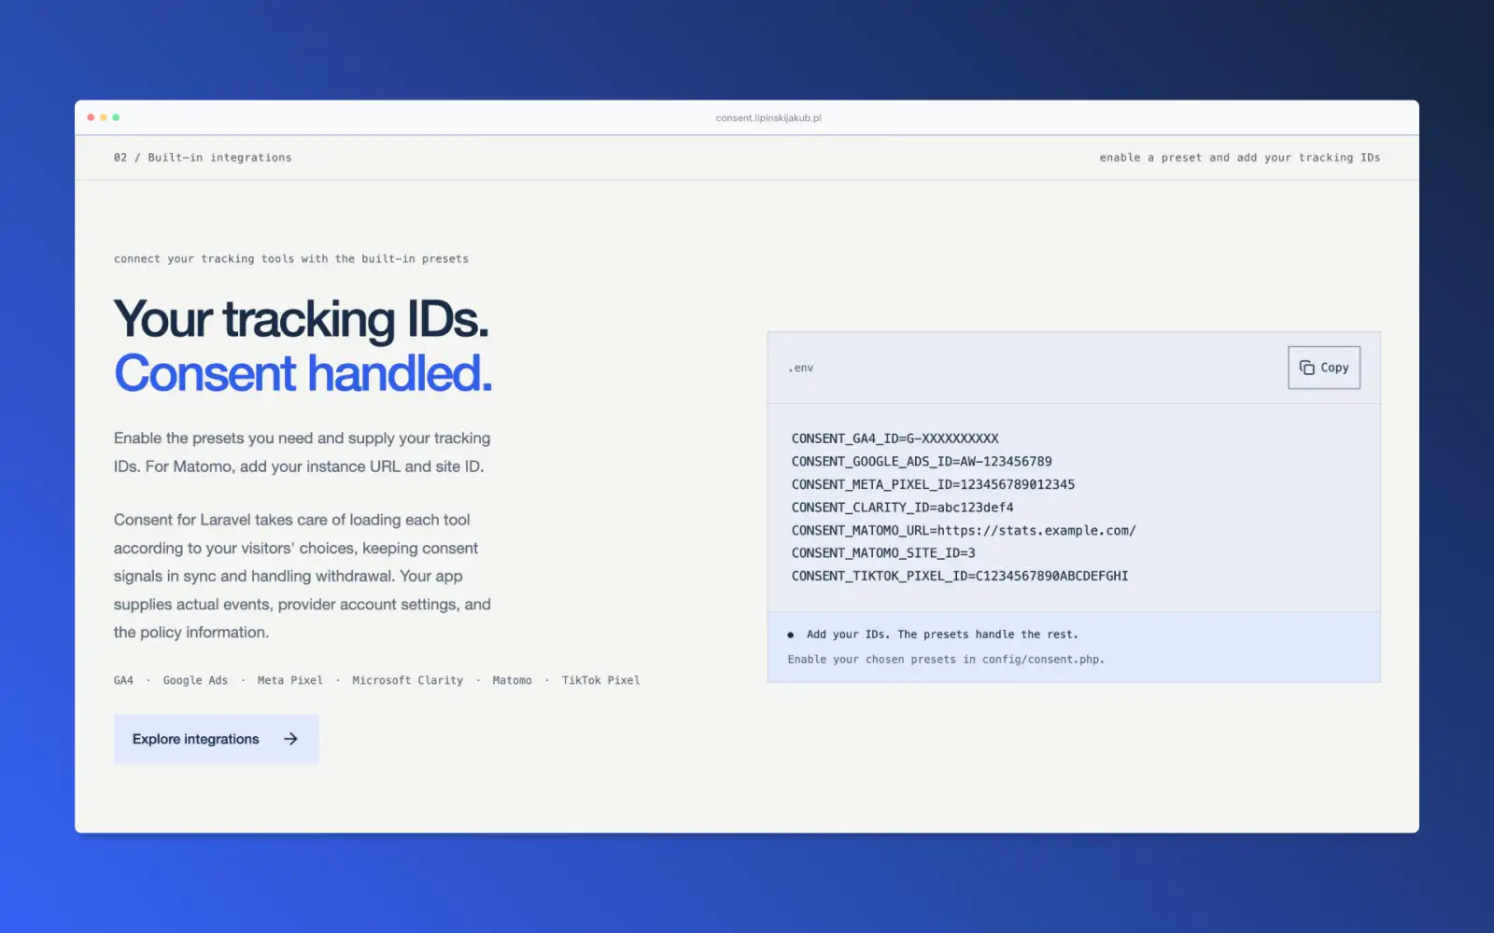Screen dimensions: 1494x933
Task: Open the Explore integrations button
Action: click(x=216, y=739)
